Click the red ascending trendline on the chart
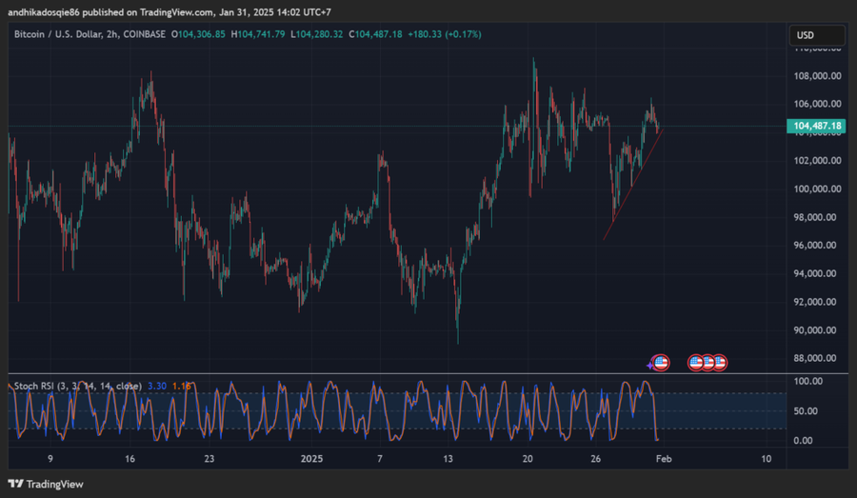The image size is (857, 498). [633, 184]
